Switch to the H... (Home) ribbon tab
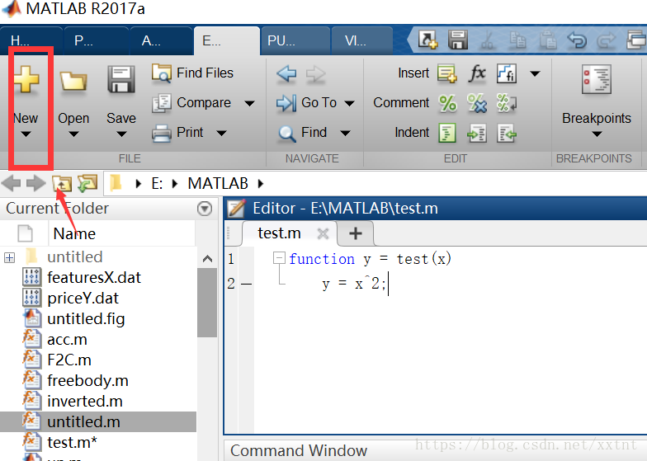The height and width of the screenshot is (461, 647). point(31,41)
